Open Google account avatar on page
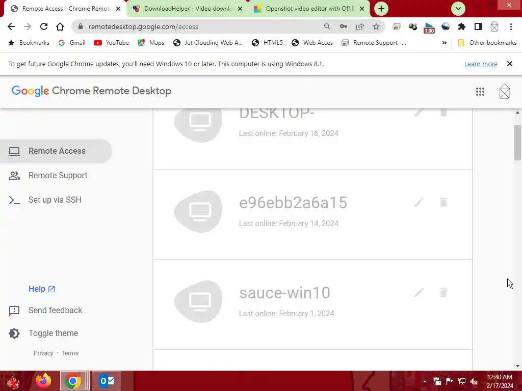The width and height of the screenshot is (522, 391). 504,91
